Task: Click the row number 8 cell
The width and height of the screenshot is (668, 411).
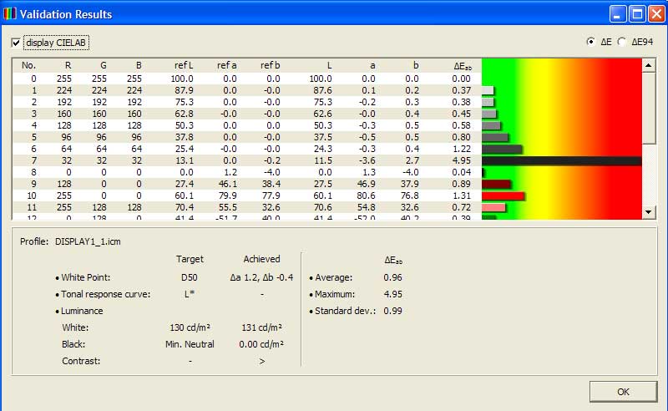Action: click(x=33, y=172)
